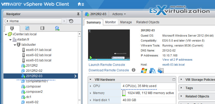Expand the CPU hardware details
The width and height of the screenshot is (215, 104).
tap(91, 86)
